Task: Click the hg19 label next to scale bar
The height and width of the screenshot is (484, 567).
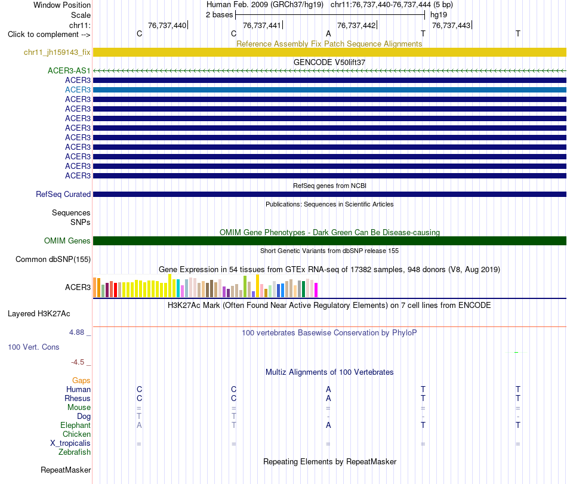Action: pyautogui.click(x=439, y=15)
